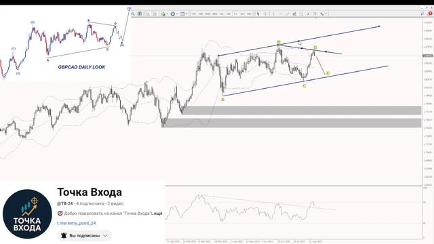Switch chart to M1 timeframe
Viewport: 434px width, 244px height.
[x=194, y=14]
